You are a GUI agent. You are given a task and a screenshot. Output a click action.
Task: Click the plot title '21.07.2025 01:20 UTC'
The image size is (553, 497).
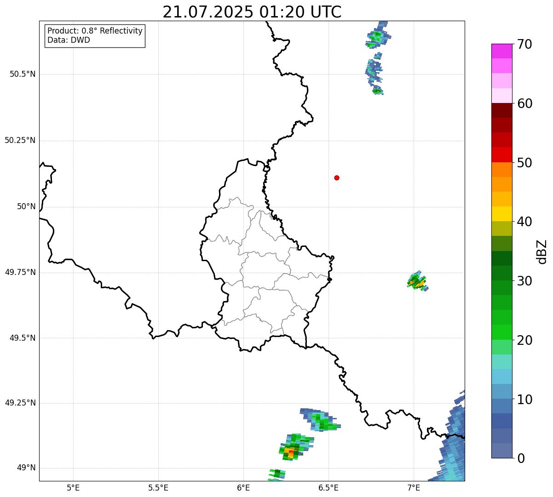click(252, 12)
